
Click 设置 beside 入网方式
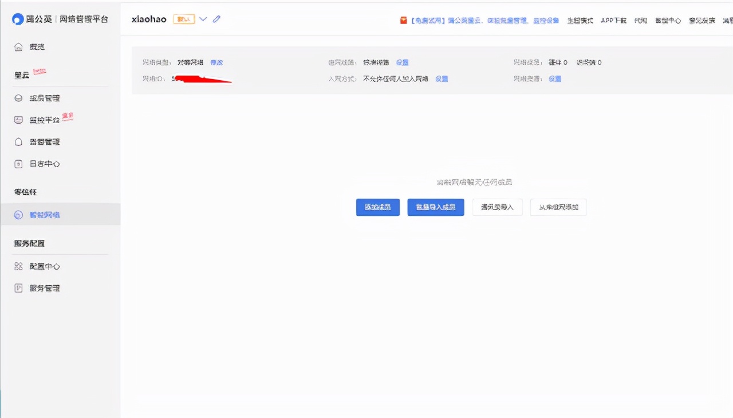(x=441, y=78)
